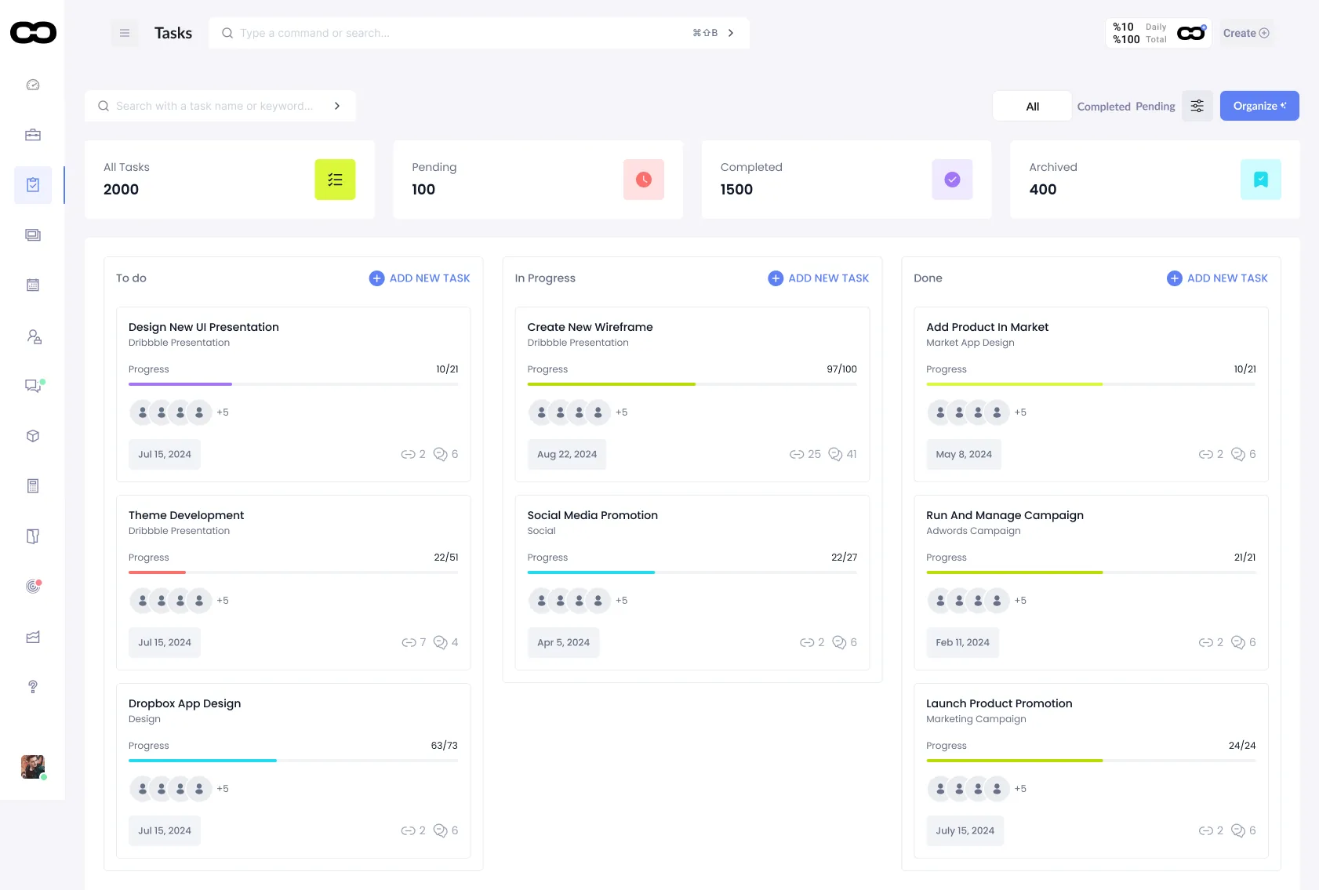
Task: Open Launch Product Promotion task title
Action: tap(999, 703)
